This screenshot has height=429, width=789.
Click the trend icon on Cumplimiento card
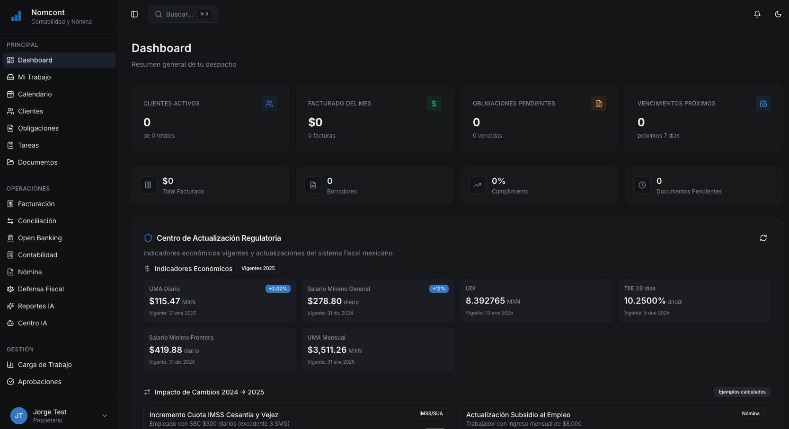478,185
